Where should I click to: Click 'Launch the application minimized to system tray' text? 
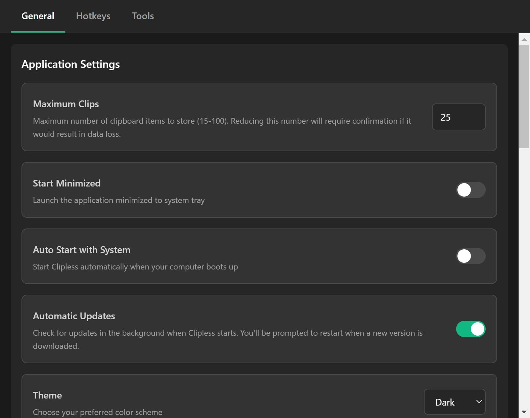point(119,200)
